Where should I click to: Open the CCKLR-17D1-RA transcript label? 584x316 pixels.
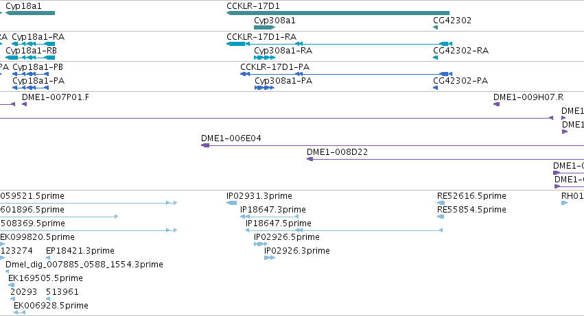coord(261,37)
